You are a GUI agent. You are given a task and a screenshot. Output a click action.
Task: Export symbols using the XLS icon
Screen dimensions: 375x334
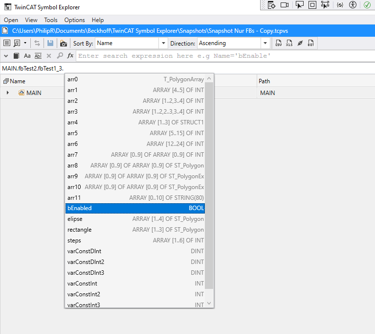coord(289,43)
